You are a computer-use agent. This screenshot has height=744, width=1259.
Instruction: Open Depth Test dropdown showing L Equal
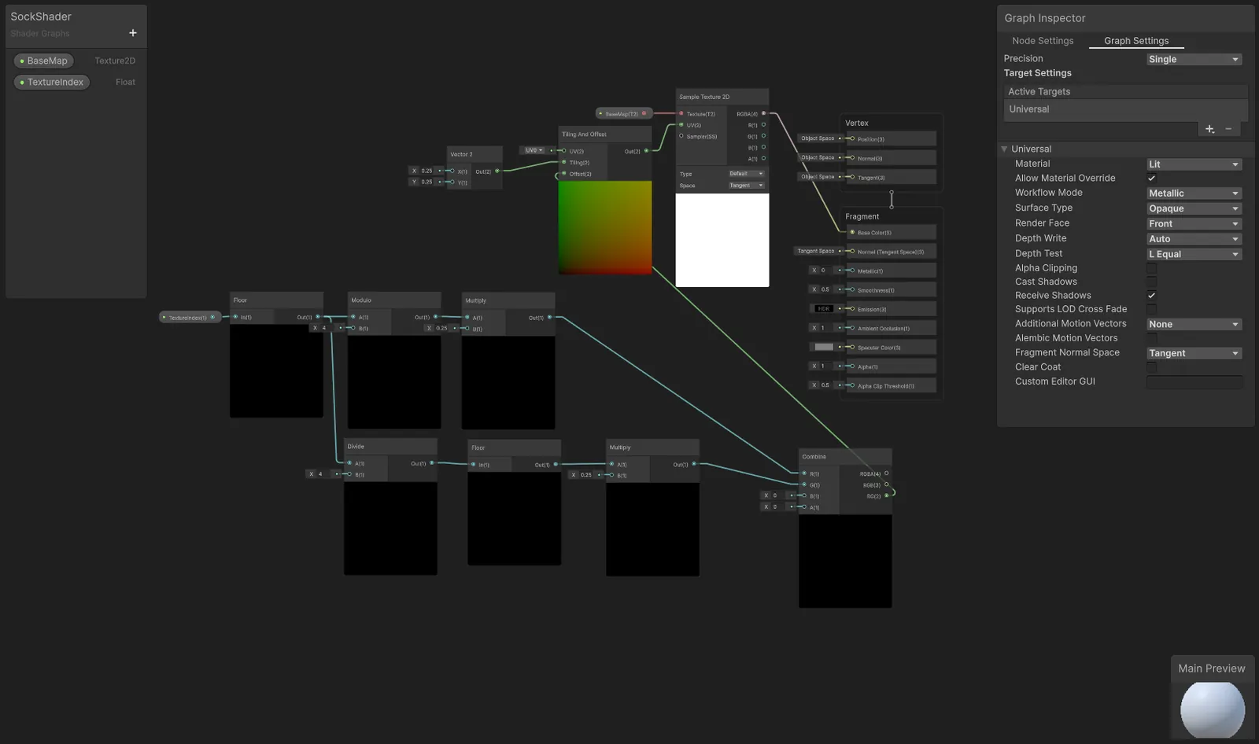(1194, 254)
